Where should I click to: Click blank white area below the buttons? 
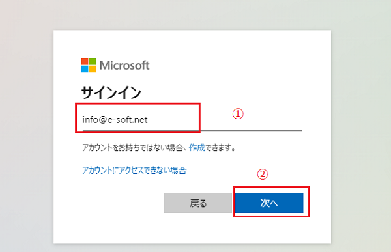coord(192,229)
